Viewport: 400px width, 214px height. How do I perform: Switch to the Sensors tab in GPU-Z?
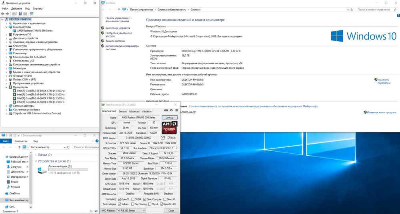click(122, 111)
